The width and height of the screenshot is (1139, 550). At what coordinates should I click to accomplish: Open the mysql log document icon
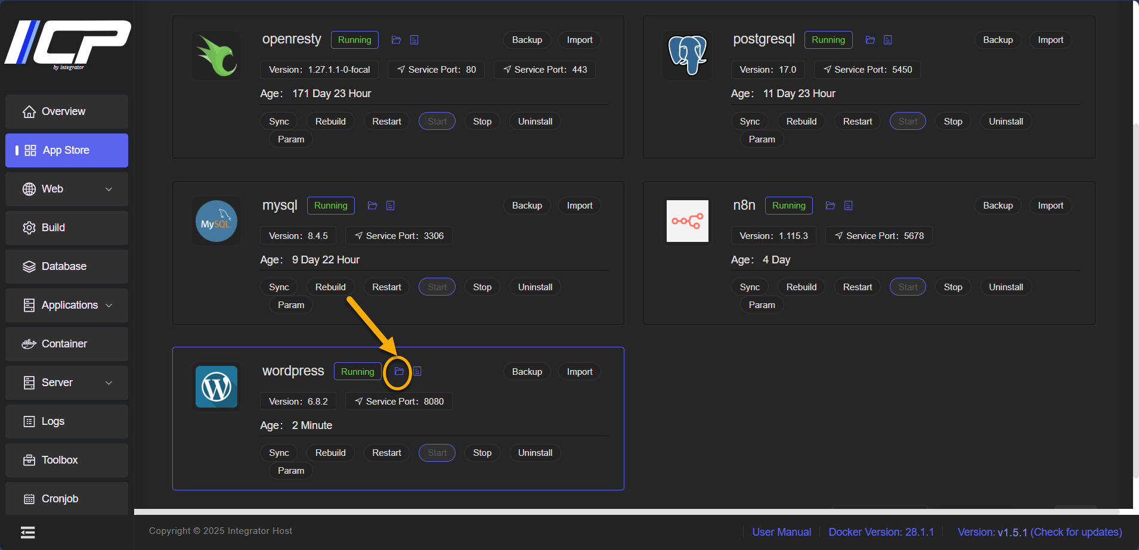click(x=391, y=206)
